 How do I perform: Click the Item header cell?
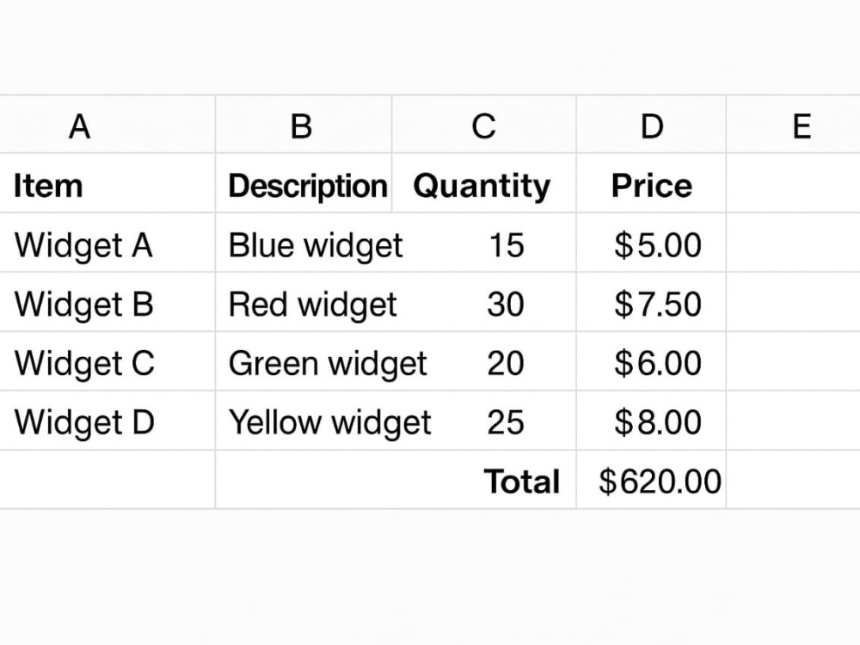107,183
